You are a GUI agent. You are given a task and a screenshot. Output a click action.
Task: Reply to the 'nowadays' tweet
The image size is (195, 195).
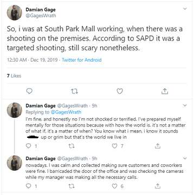29,186
